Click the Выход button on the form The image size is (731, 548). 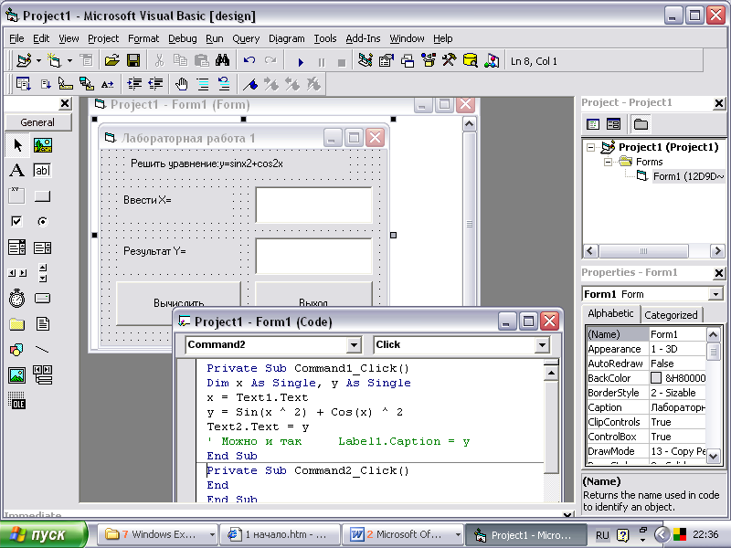click(x=313, y=295)
